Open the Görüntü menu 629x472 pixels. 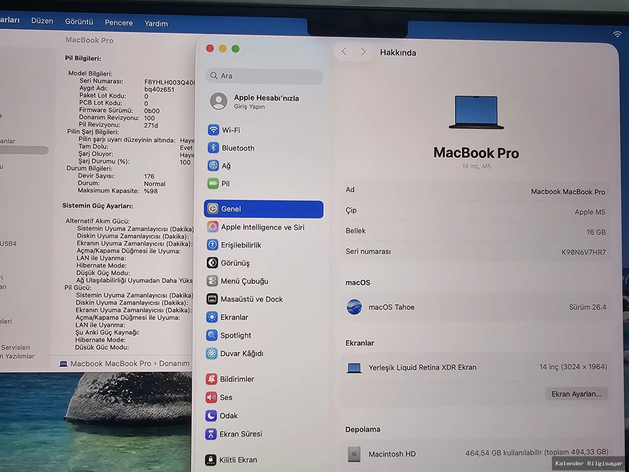coord(79,22)
